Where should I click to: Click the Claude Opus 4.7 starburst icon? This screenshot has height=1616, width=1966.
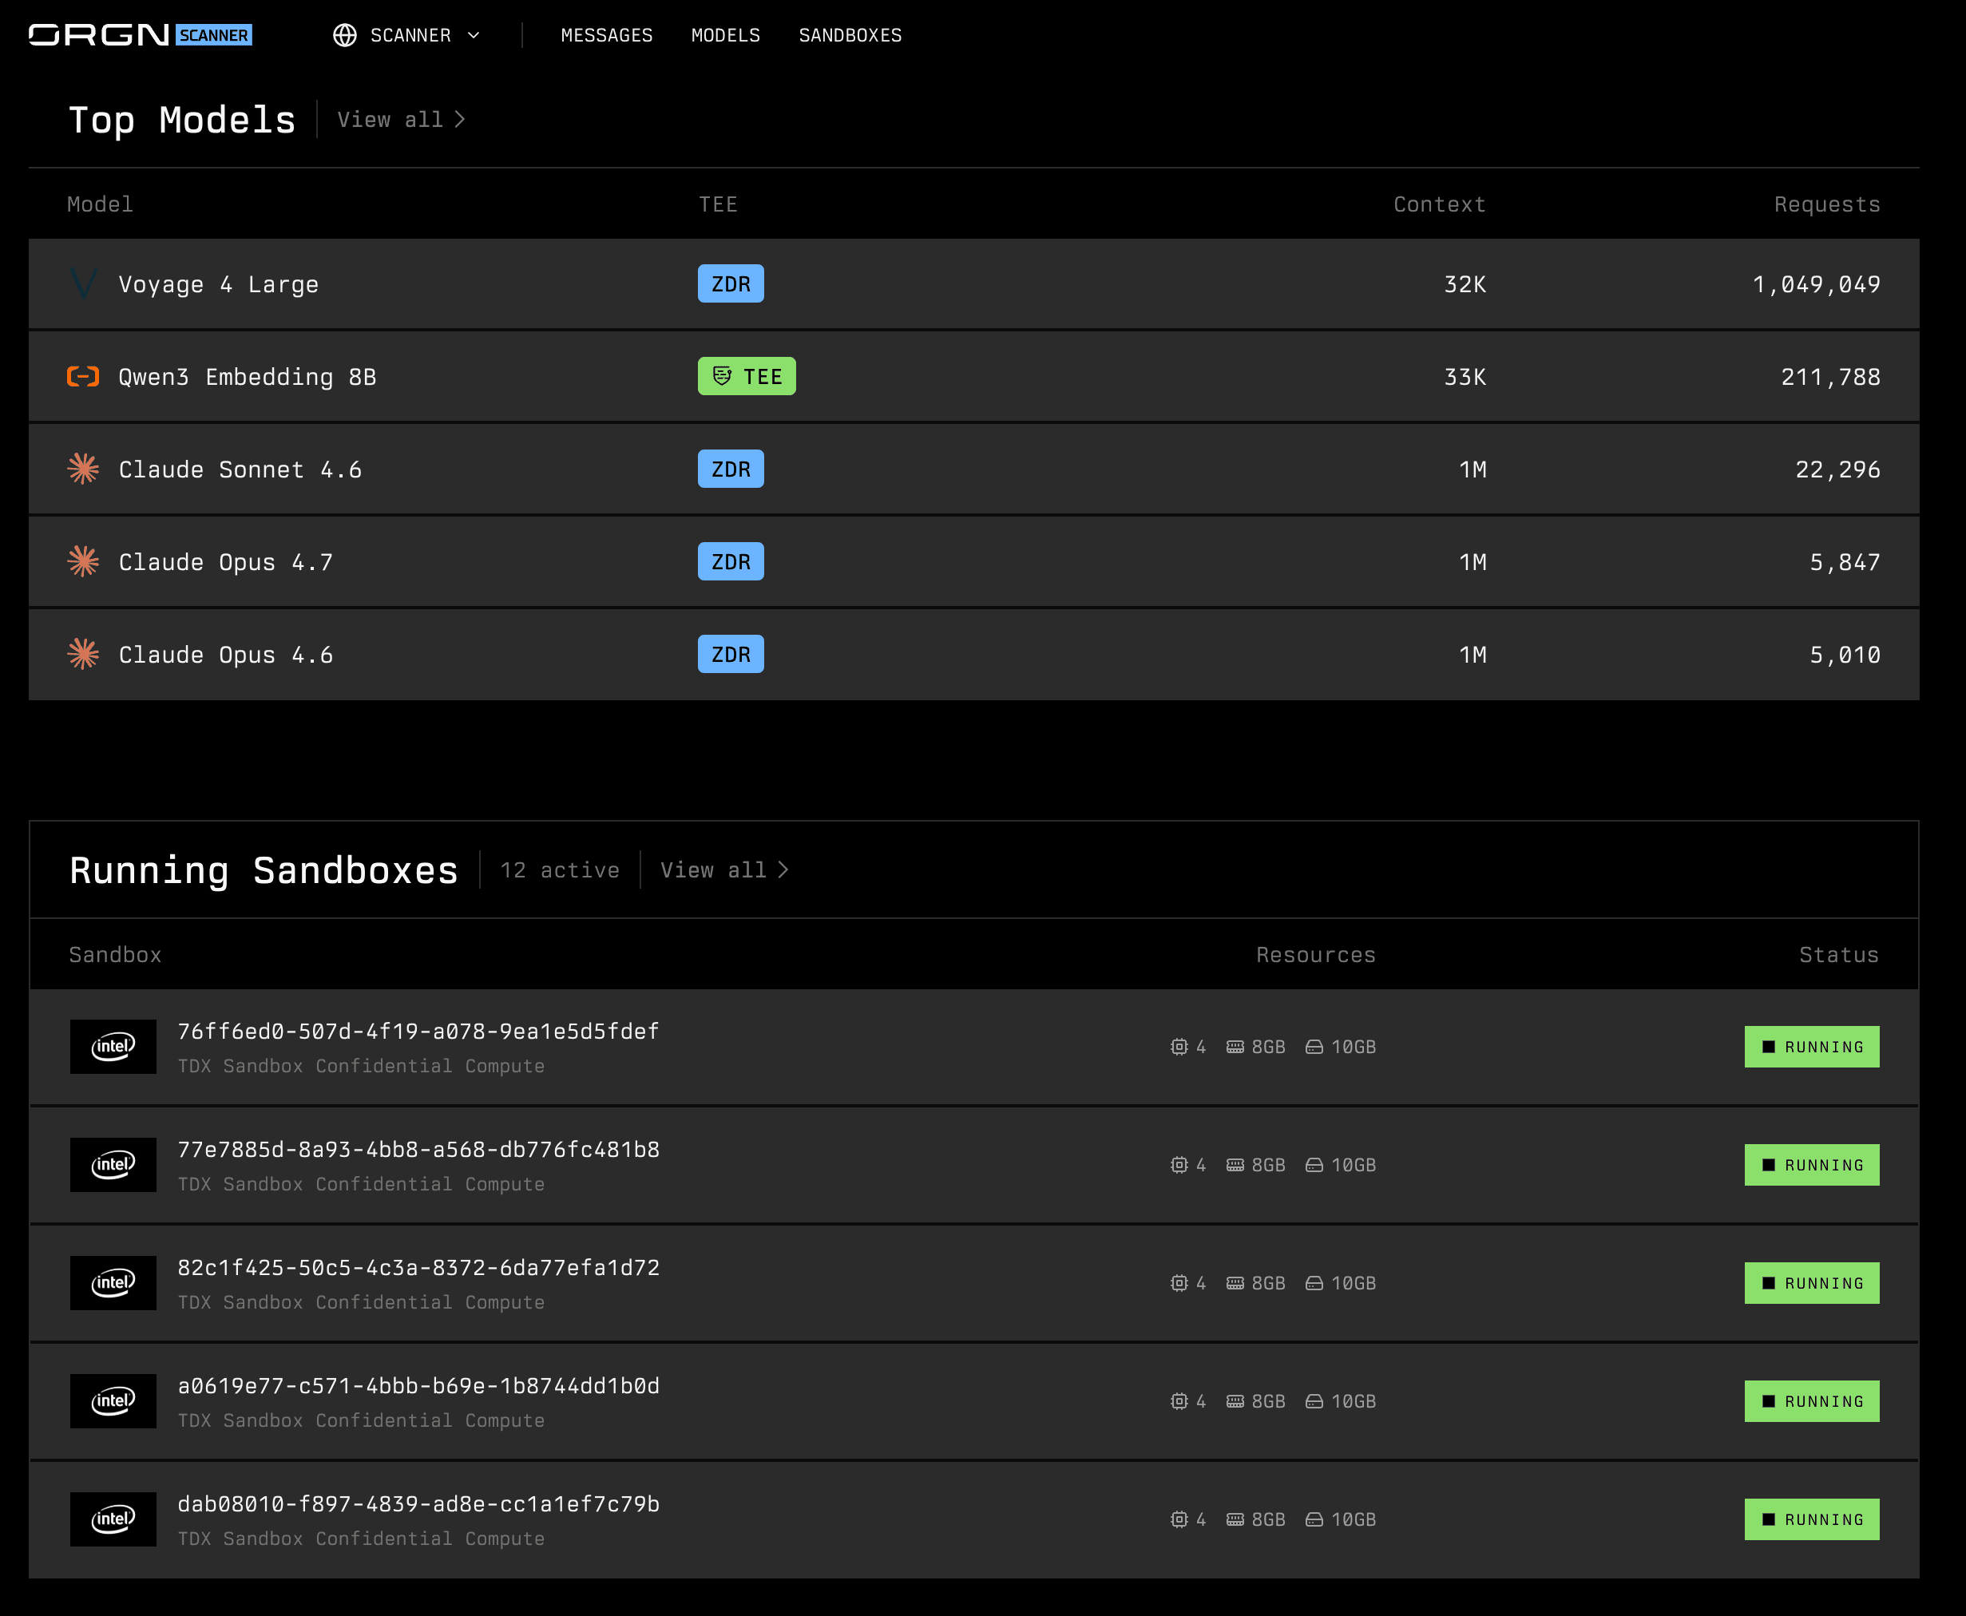tap(84, 562)
